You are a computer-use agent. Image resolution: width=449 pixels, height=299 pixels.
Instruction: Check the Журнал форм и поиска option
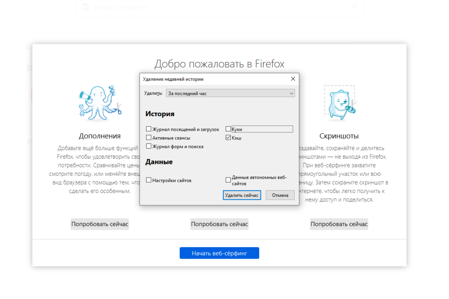(x=149, y=146)
